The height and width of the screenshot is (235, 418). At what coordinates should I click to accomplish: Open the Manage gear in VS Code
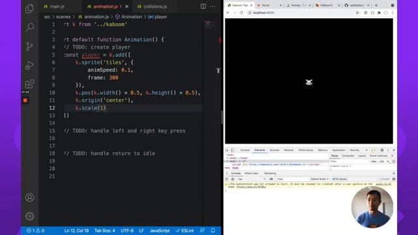[x=29, y=216]
